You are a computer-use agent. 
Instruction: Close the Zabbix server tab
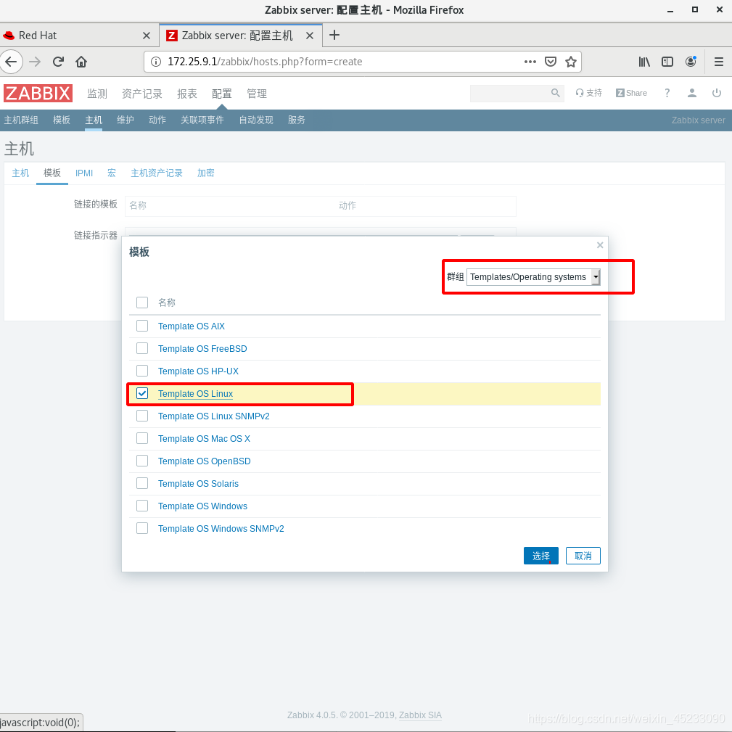(310, 36)
